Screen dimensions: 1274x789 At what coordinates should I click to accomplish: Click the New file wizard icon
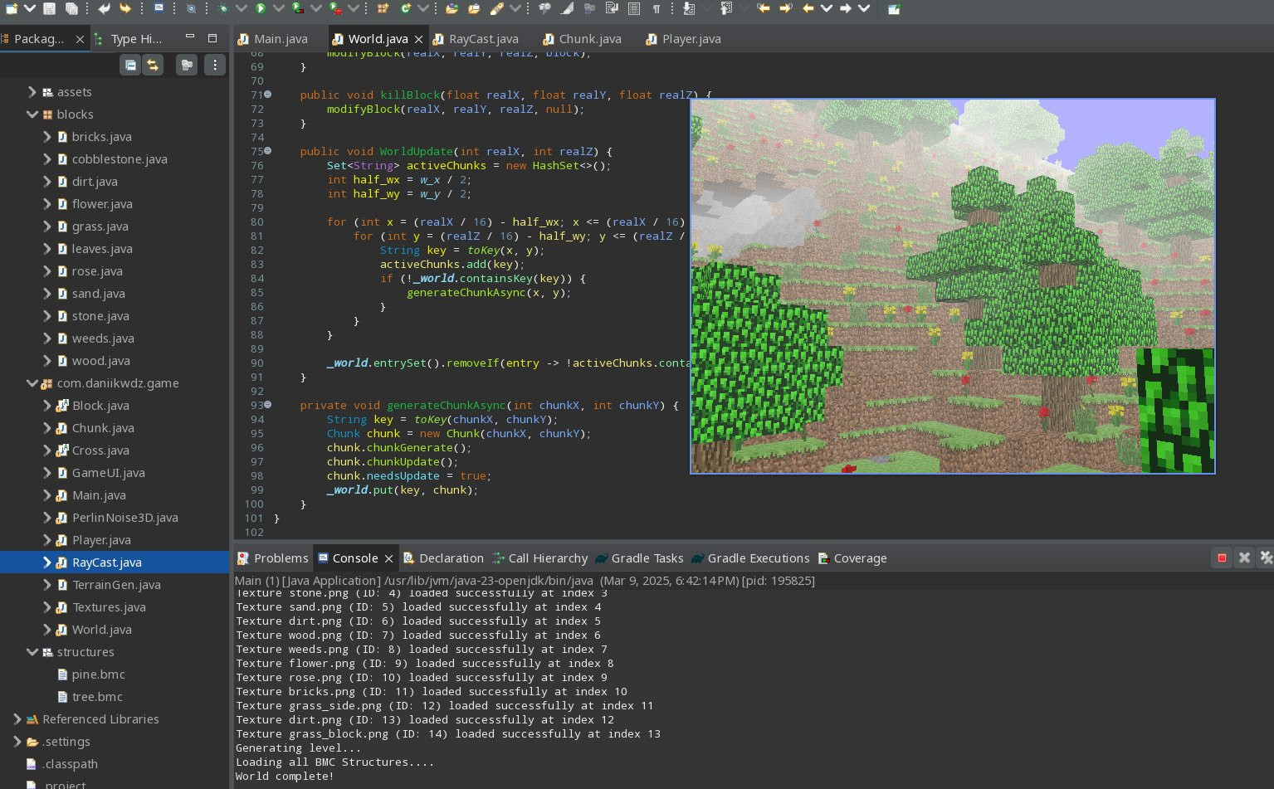tap(11, 8)
